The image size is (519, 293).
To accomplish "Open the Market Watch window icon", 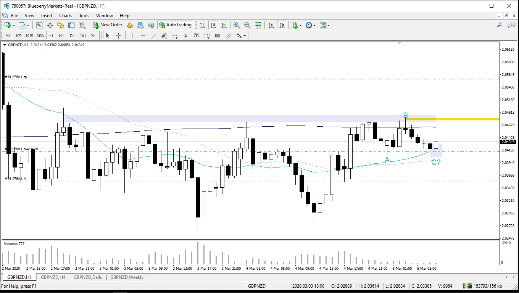I will coord(39,25).
